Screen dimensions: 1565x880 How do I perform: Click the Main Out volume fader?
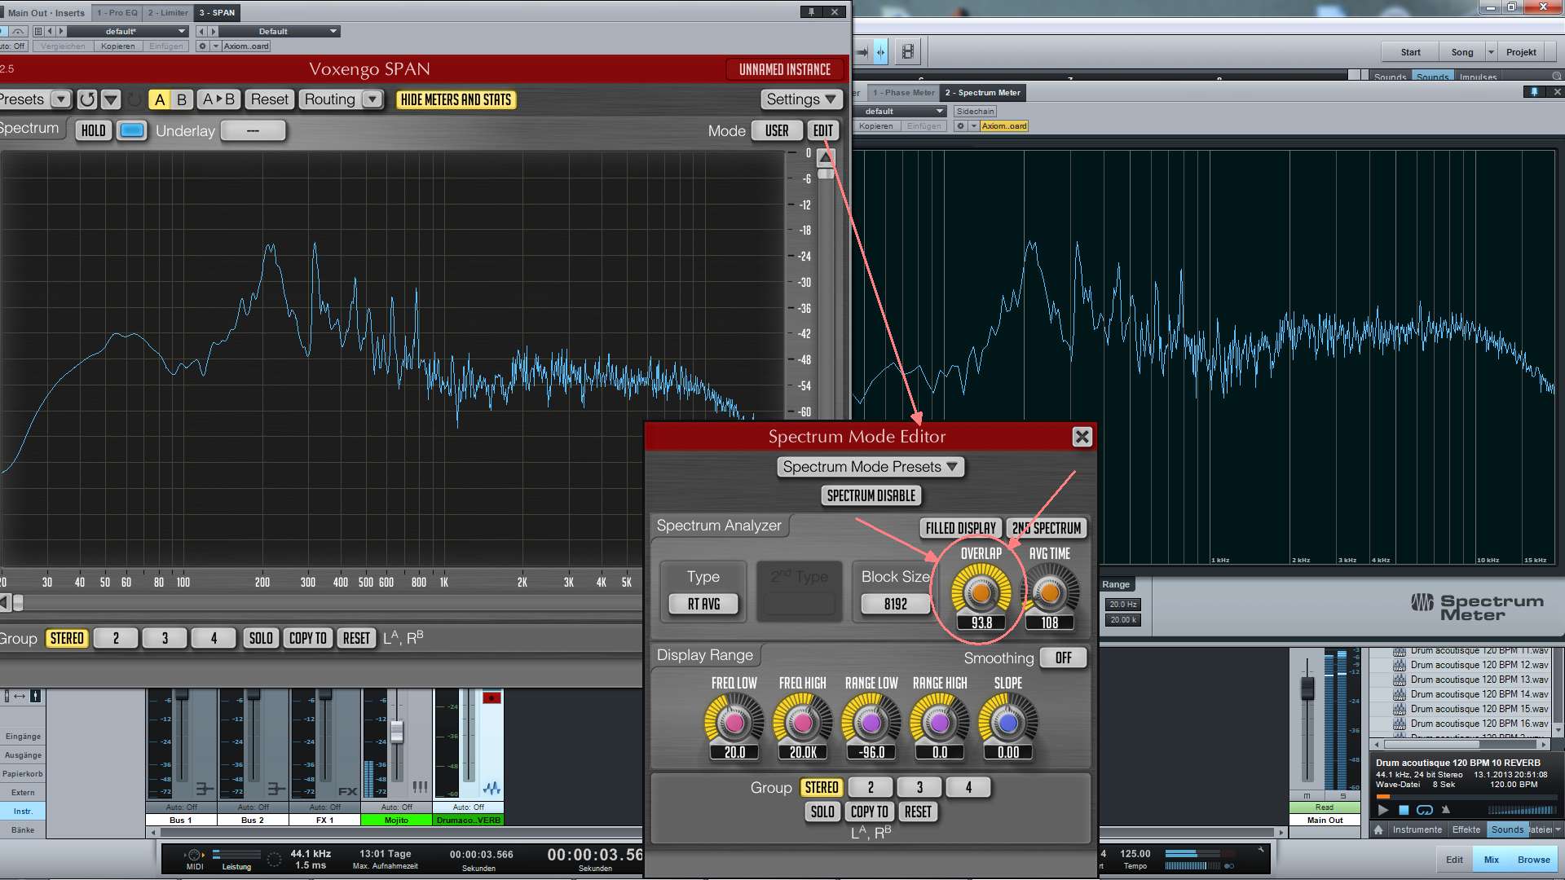click(x=1307, y=688)
